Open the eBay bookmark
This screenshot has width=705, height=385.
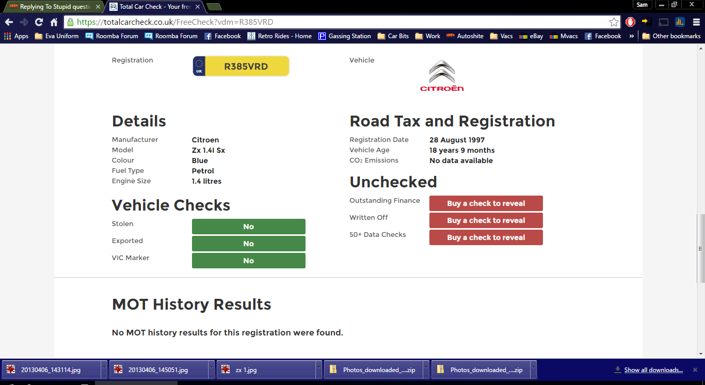(531, 36)
